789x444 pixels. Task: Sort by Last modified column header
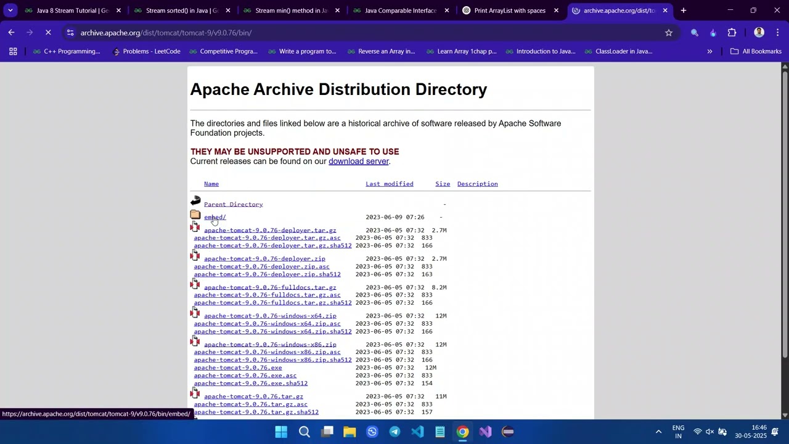pyautogui.click(x=390, y=184)
